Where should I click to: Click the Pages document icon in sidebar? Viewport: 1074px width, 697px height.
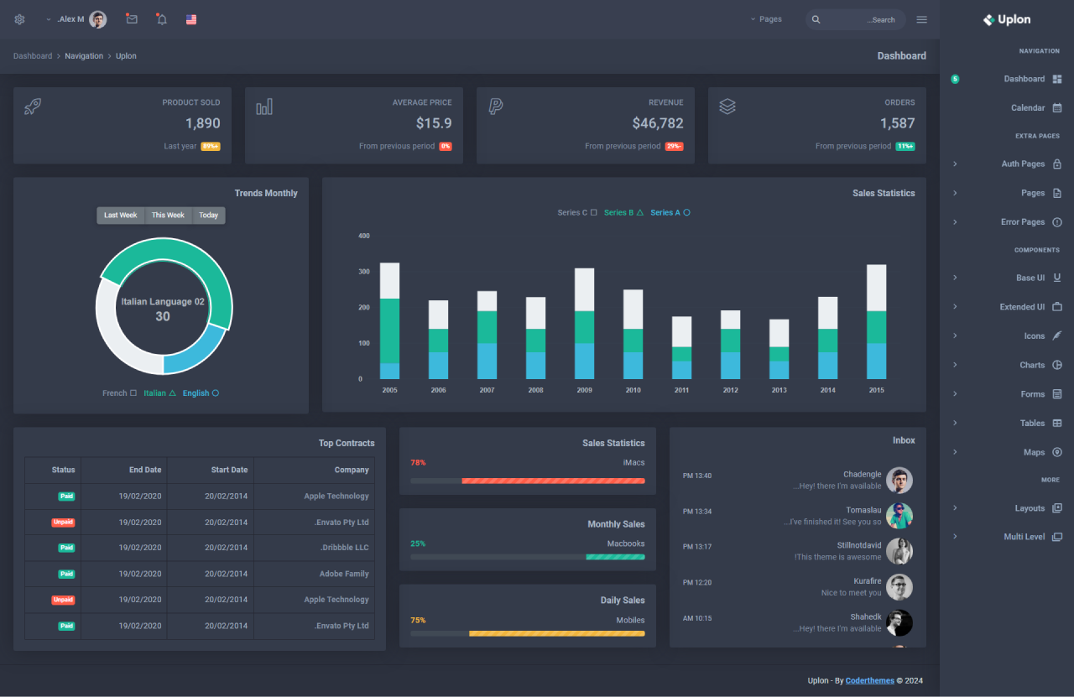tap(1057, 193)
